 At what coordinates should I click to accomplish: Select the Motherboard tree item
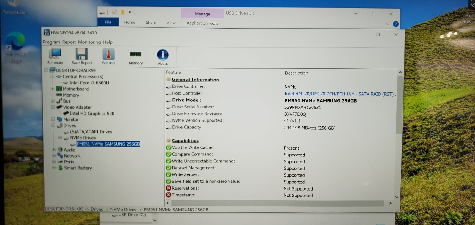coord(76,89)
